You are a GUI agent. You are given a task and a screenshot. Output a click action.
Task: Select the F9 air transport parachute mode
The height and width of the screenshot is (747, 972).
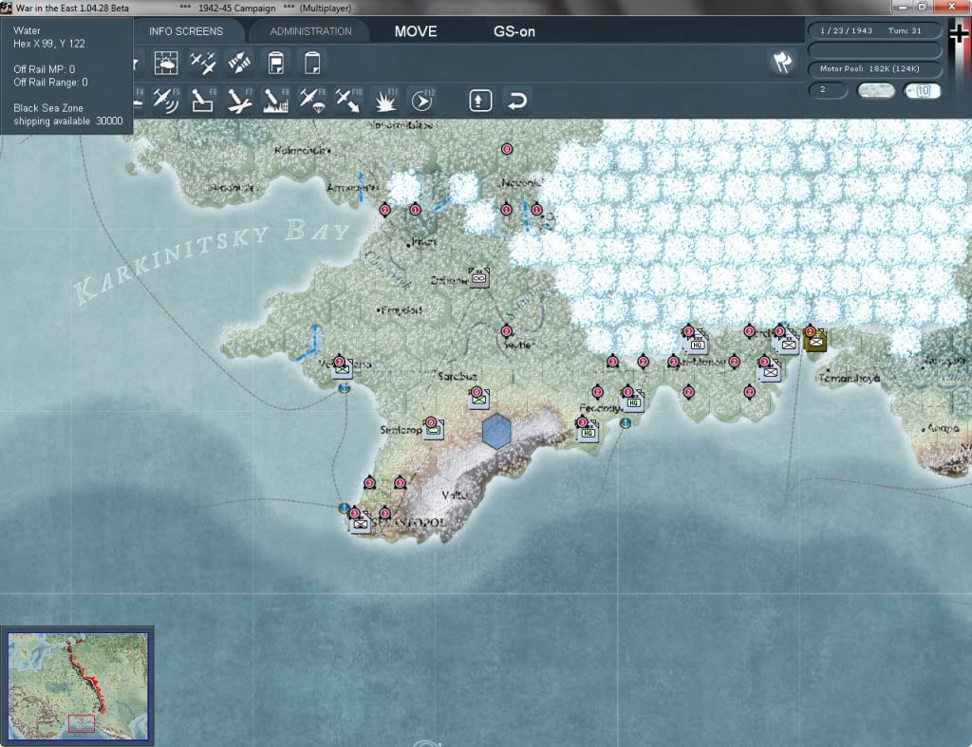pyautogui.click(x=311, y=101)
